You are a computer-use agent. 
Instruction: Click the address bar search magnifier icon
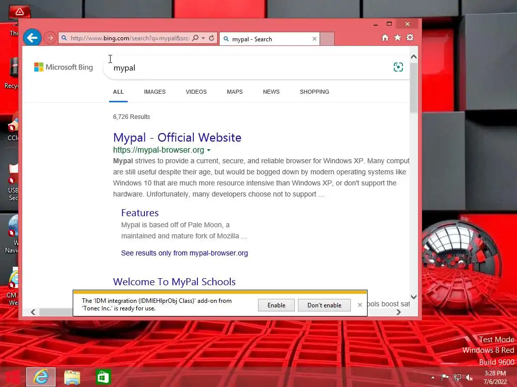coord(195,38)
